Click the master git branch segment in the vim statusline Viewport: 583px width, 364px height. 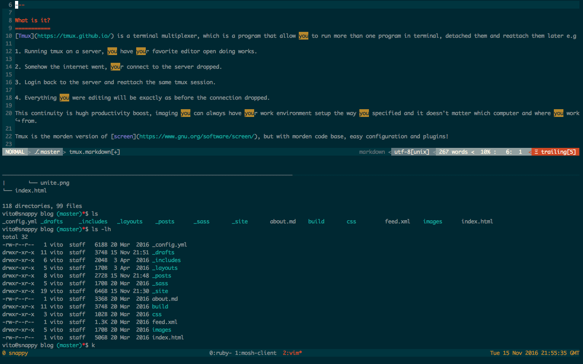[x=47, y=152]
